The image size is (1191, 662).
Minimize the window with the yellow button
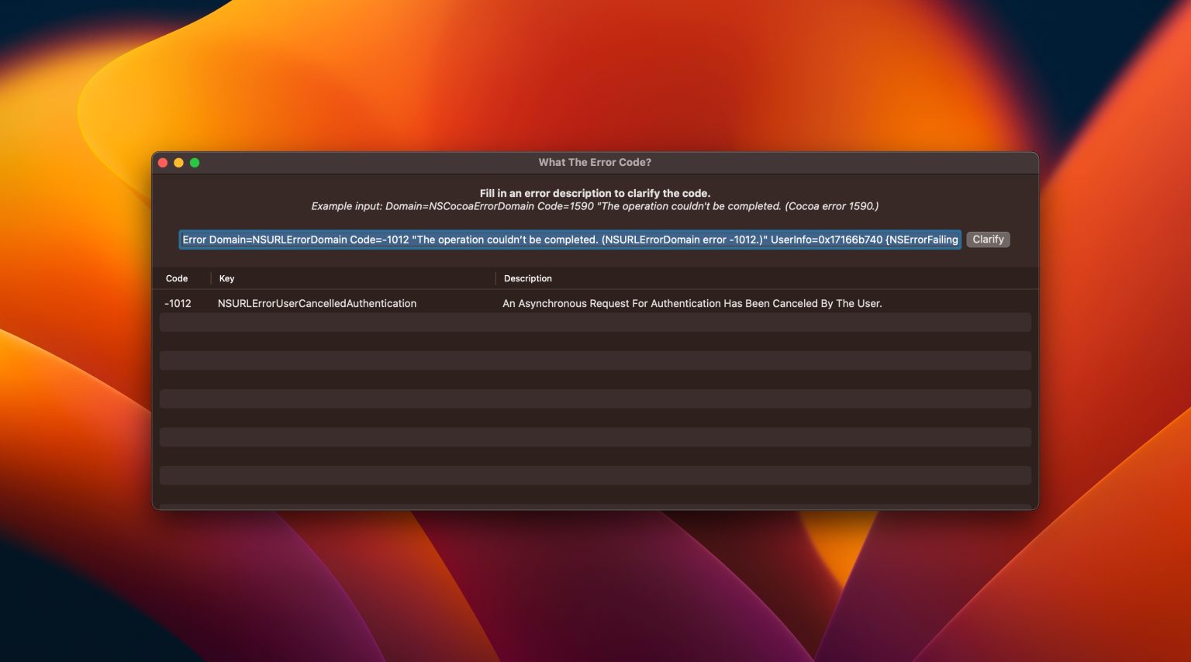pos(178,163)
